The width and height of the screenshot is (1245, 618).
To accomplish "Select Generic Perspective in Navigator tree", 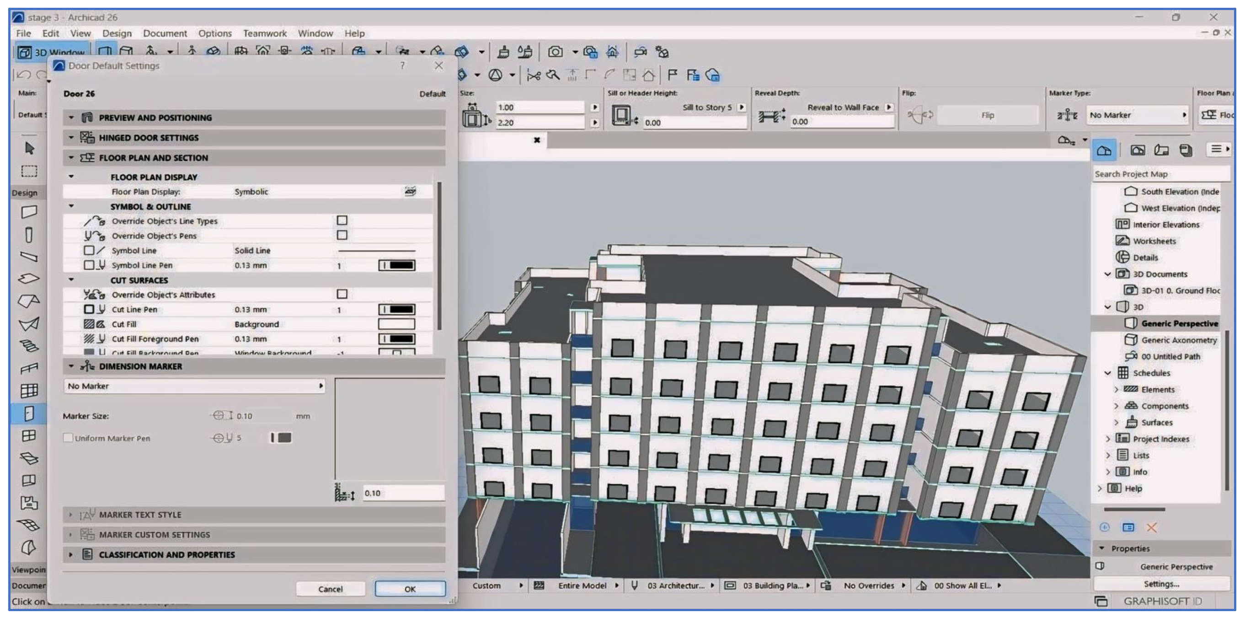I will [x=1180, y=323].
